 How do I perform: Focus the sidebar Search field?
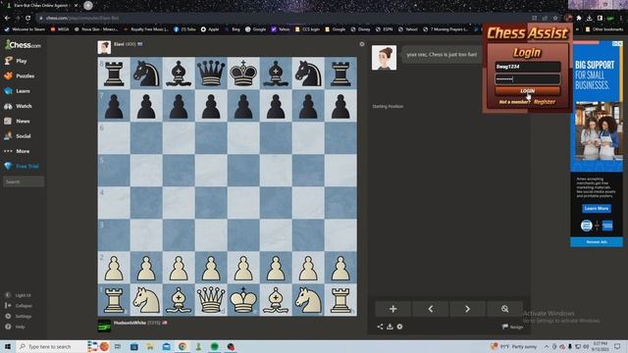click(x=24, y=181)
